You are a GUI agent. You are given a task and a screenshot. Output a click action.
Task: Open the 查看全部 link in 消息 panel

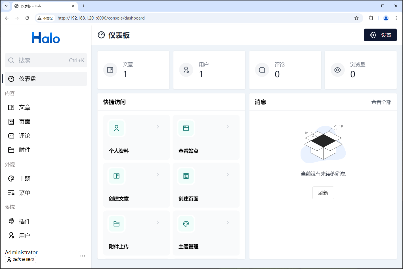381,102
